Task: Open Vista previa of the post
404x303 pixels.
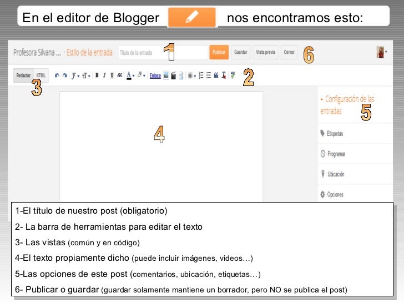Action: pyautogui.click(x=265, y=52)
